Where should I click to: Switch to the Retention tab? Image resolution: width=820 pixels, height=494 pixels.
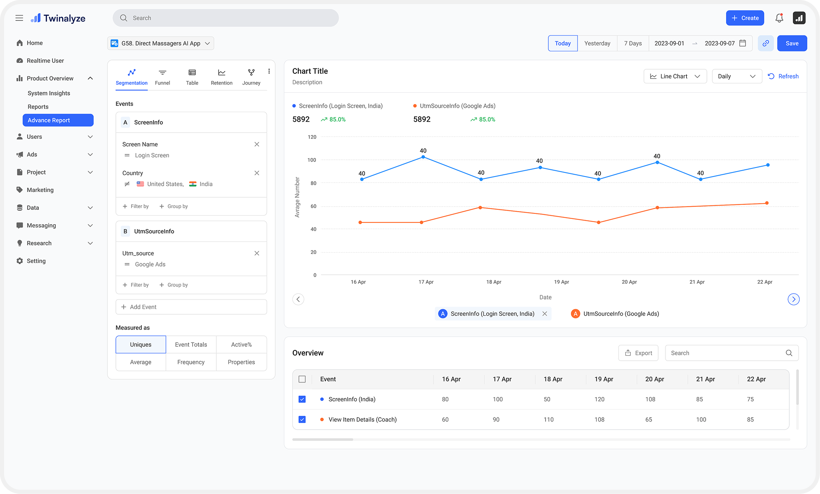click(x=222, y=77)
